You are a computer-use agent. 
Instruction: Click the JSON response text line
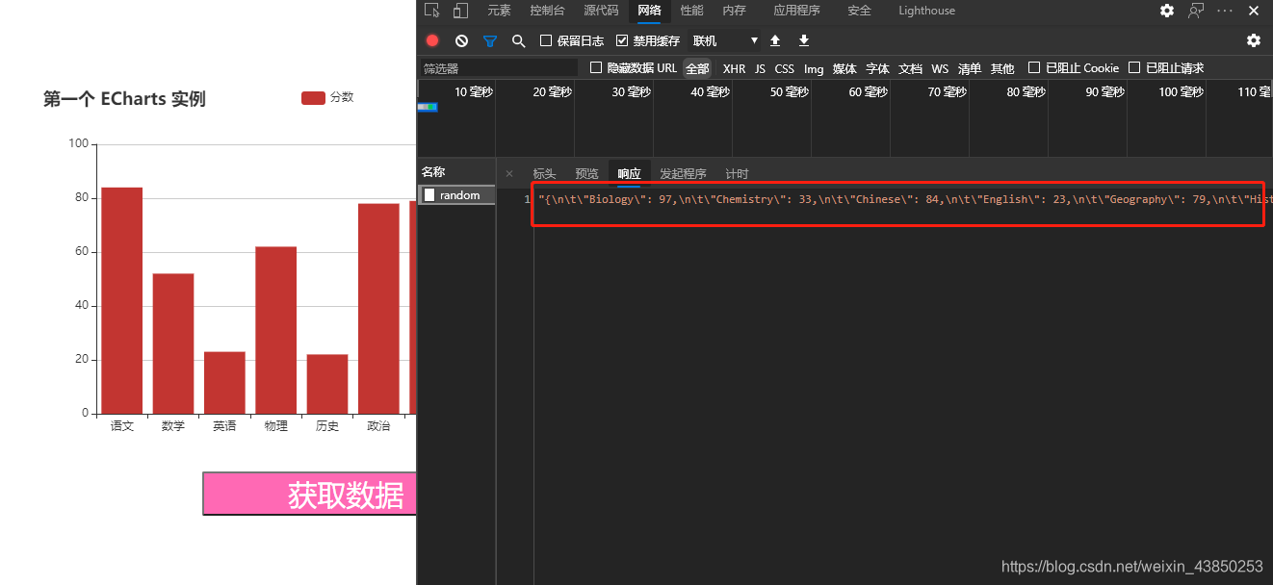pyautogui.click(x=904, y=199)
